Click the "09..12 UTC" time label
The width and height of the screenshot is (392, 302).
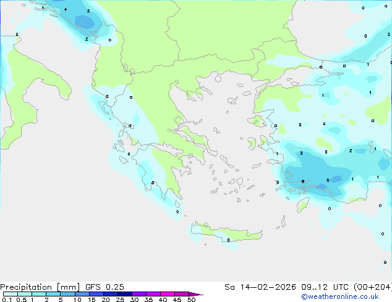tap(325, 287)
